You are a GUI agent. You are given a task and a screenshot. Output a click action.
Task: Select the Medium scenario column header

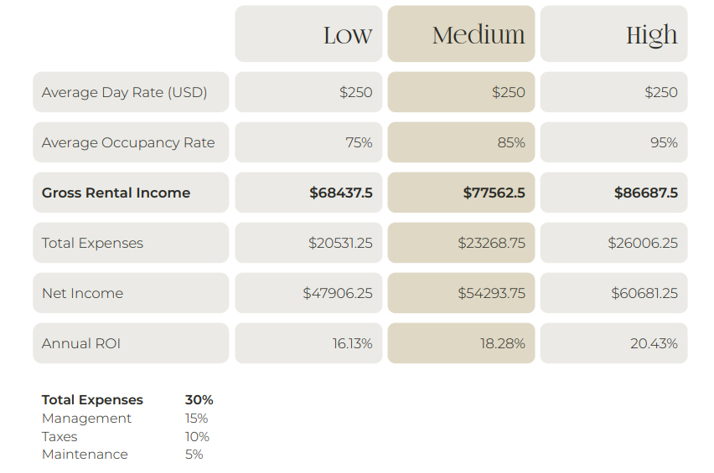(461, 34)
